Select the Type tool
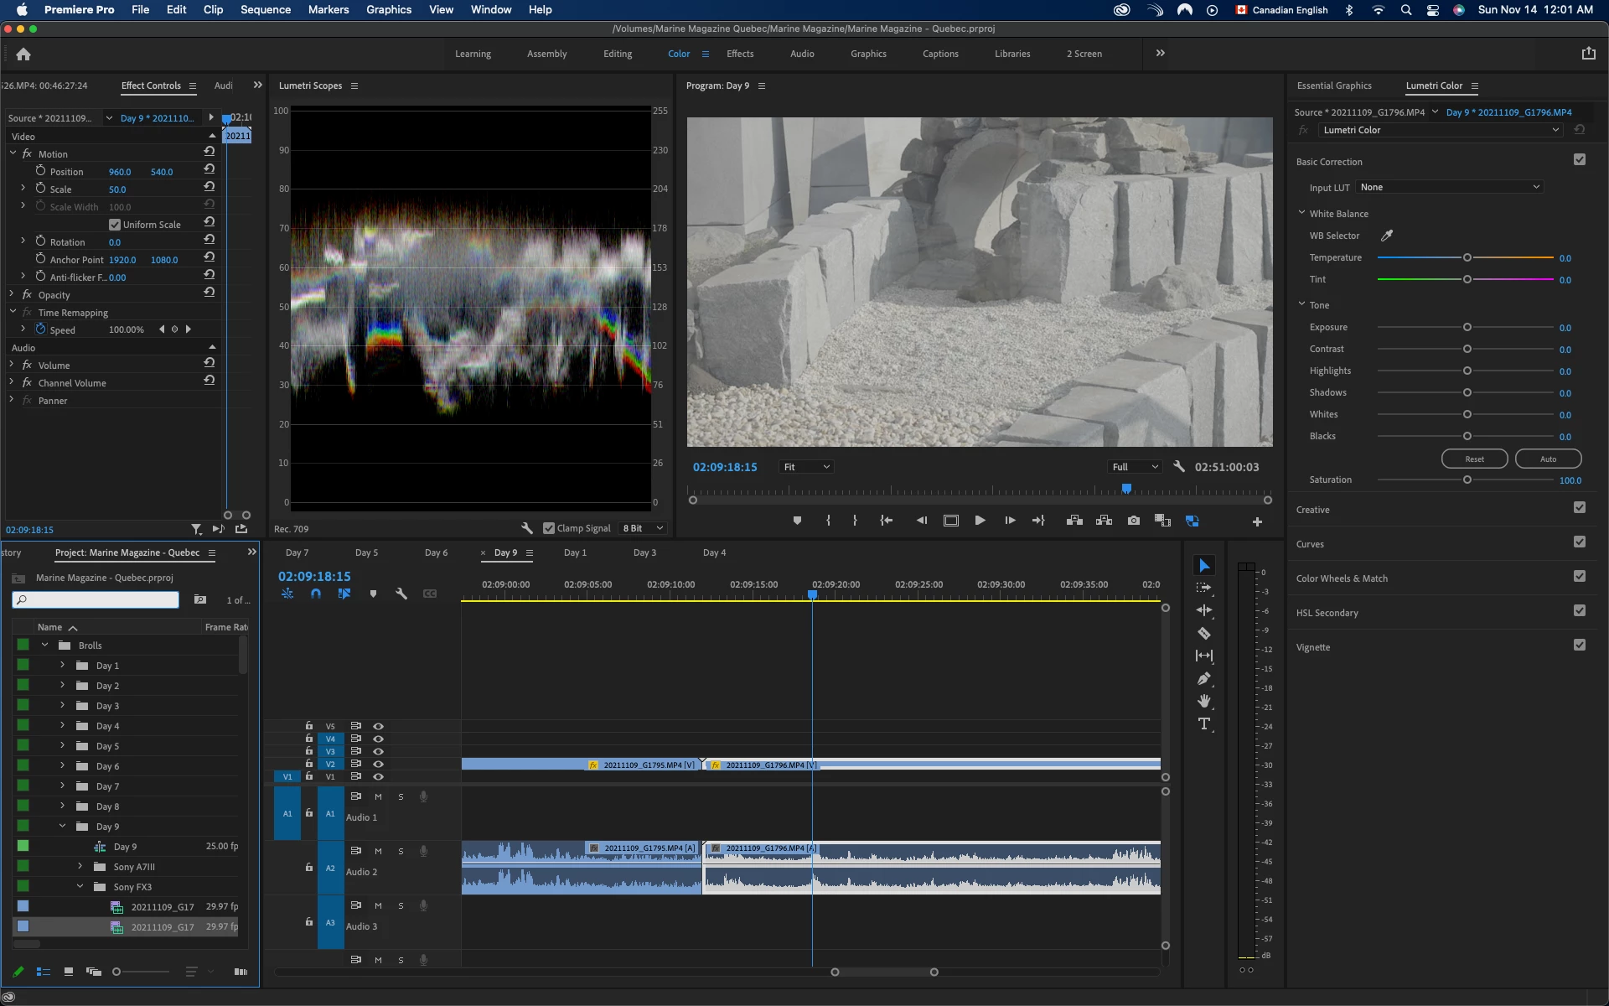This screenshot has height=1006, width=1609. pyautogui.click(x=1204, y=723)
